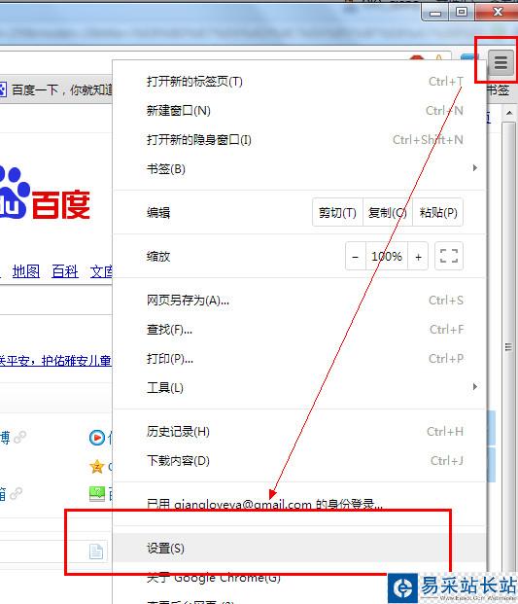
Task: Click the document page icon near settings row
Action: click(96, 551)
